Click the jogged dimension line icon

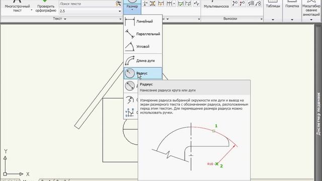(x=197, y=4)
